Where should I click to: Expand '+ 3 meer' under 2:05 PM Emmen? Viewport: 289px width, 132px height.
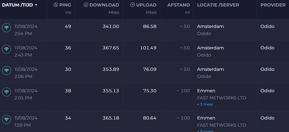[x=205, y=104]
